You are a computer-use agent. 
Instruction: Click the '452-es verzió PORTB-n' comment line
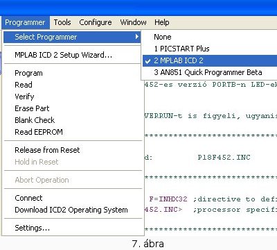(x=211, y=85)
